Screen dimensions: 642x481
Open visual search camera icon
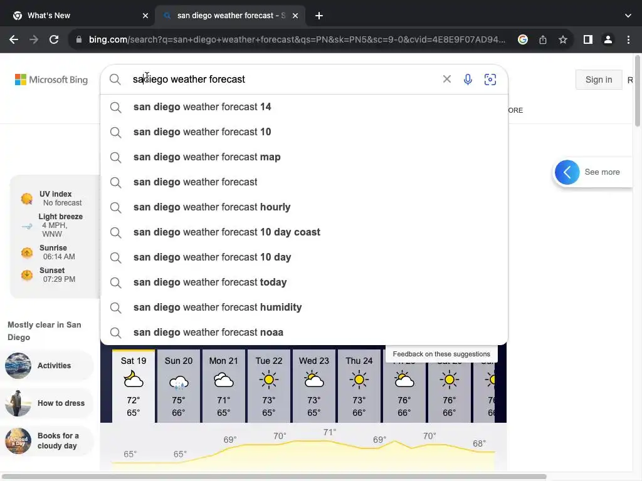tap(490, 80)
